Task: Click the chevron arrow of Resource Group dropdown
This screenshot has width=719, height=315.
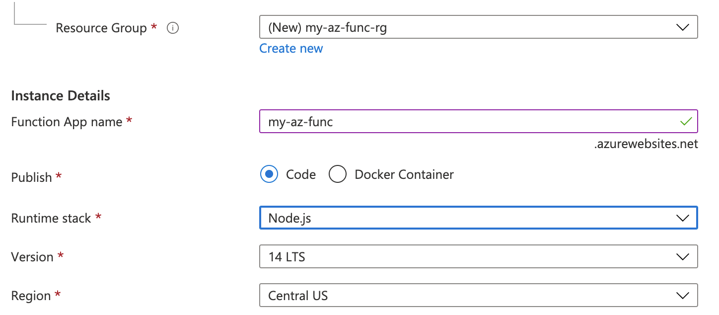Action: click(683, 27)
